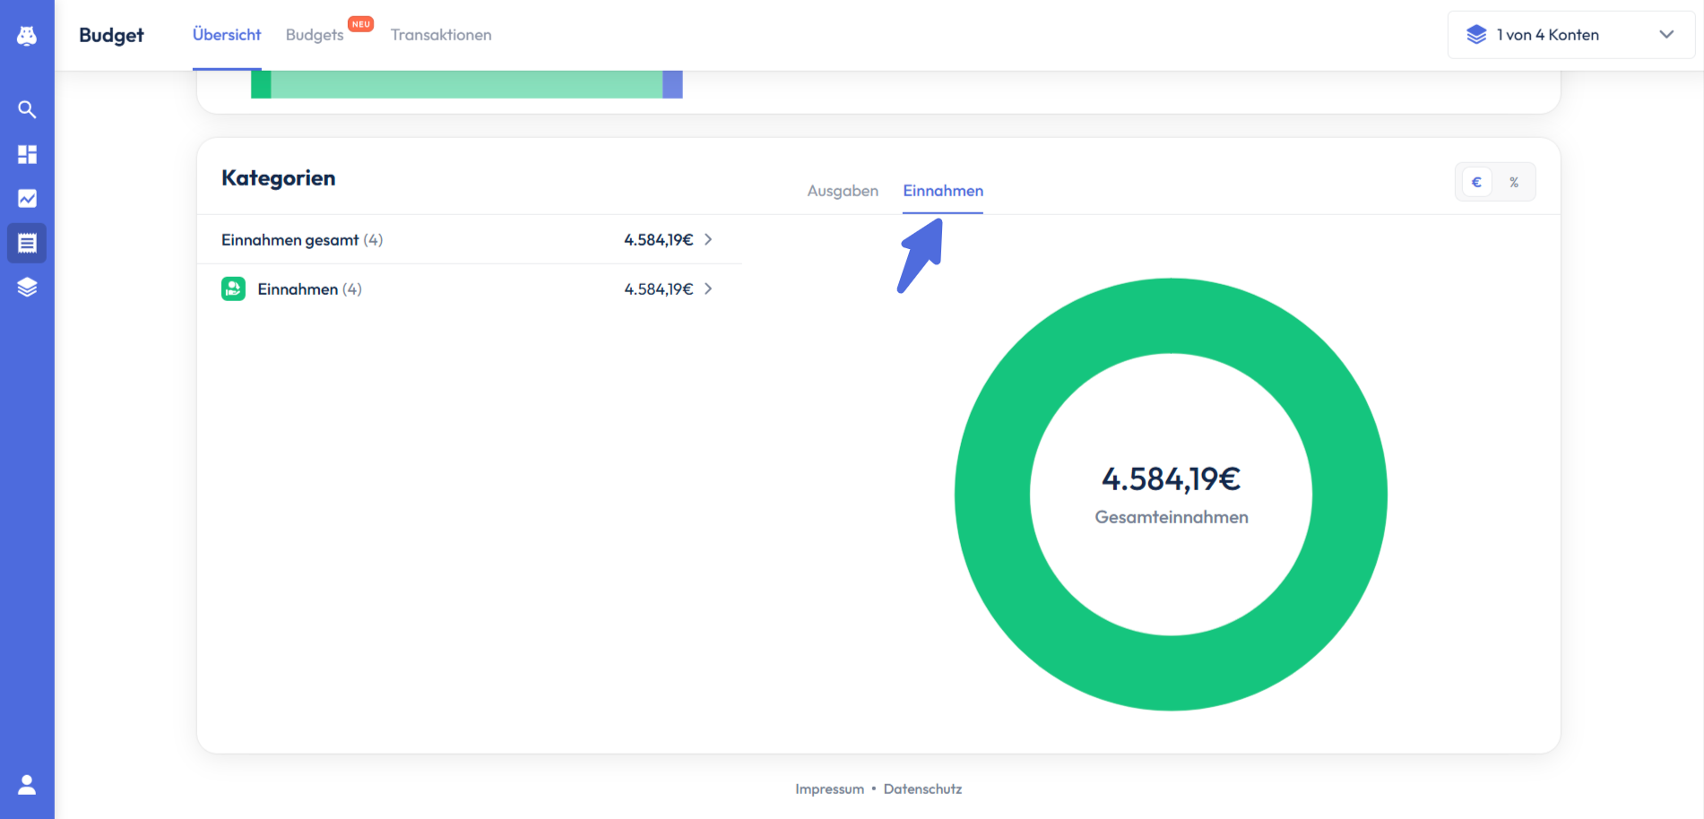
Task: Click the green donut chart ring
Action: 992,495
